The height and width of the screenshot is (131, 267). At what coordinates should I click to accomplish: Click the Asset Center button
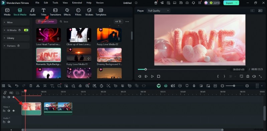(46, 22)
